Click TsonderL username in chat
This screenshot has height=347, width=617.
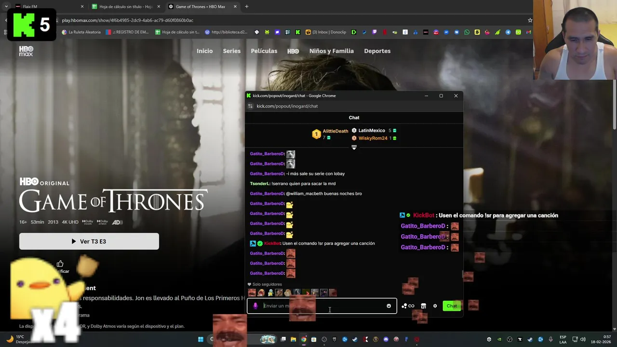260,184
